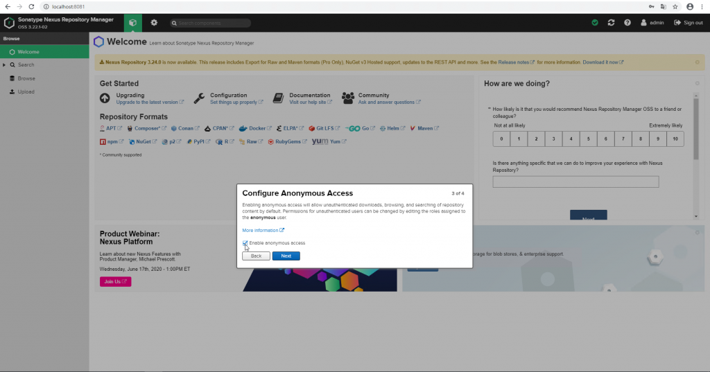Click the Search components field
710x372 pixels.
point(211,23)
